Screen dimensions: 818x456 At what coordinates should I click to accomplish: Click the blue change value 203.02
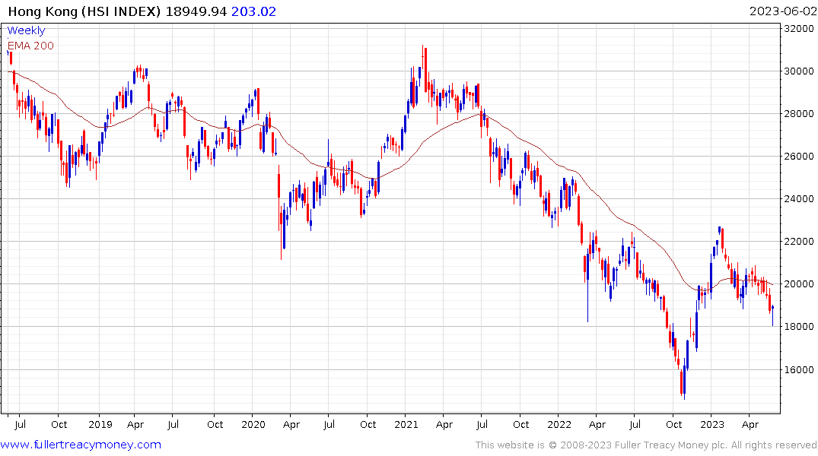253,11
